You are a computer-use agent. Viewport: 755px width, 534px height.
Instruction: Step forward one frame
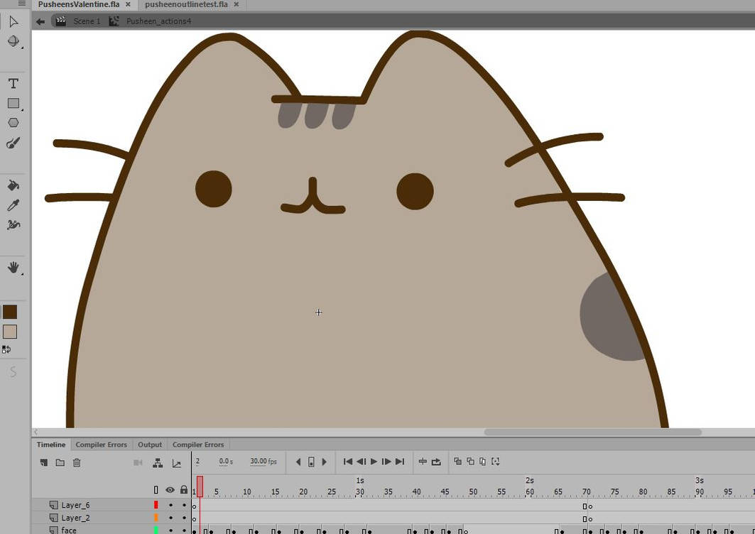(x=386, y=462)
